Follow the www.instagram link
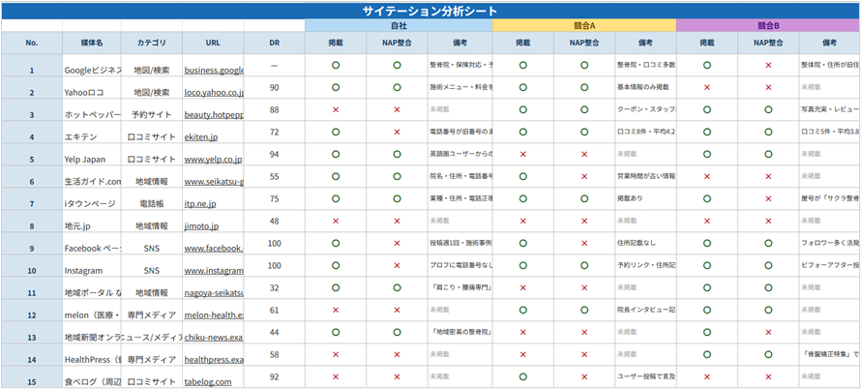This screenshot has height=389, width=861. [x=214, y=271]
